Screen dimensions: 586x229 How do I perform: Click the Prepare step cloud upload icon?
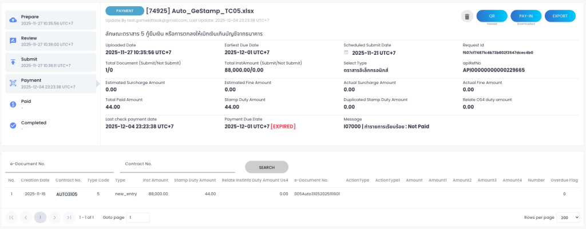tap(13, 20)
